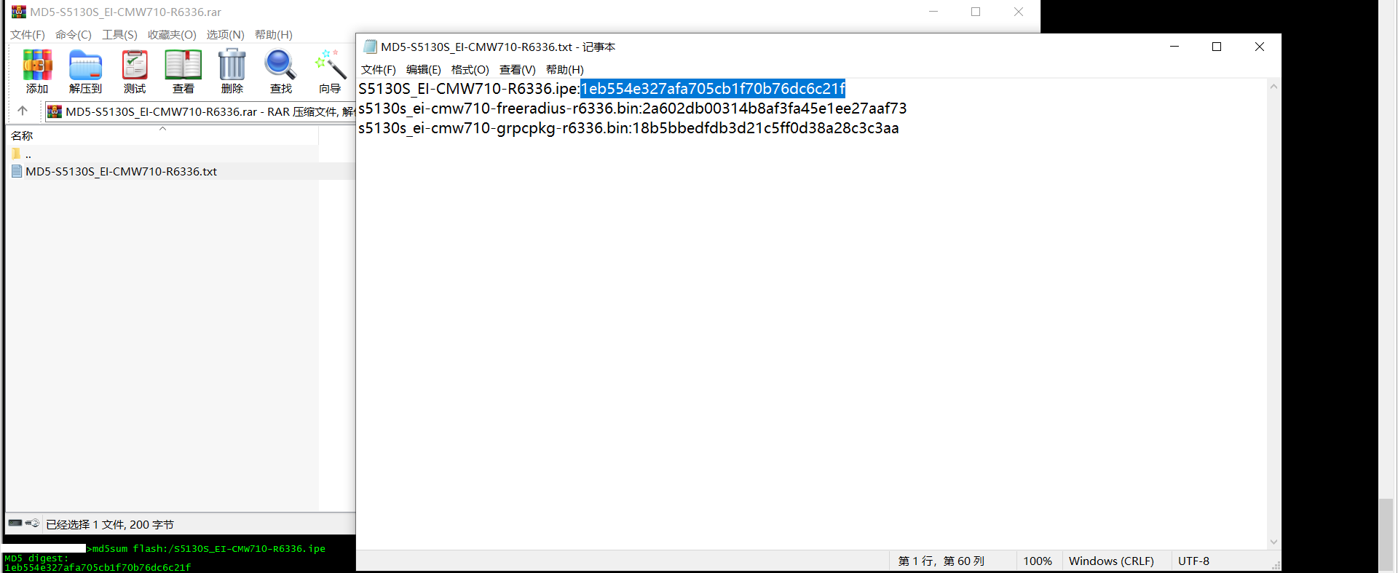
Task: Click the drive icon in WinRAR status bar
Action: 15,523
